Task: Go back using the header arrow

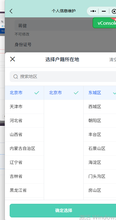Action: 11,11
